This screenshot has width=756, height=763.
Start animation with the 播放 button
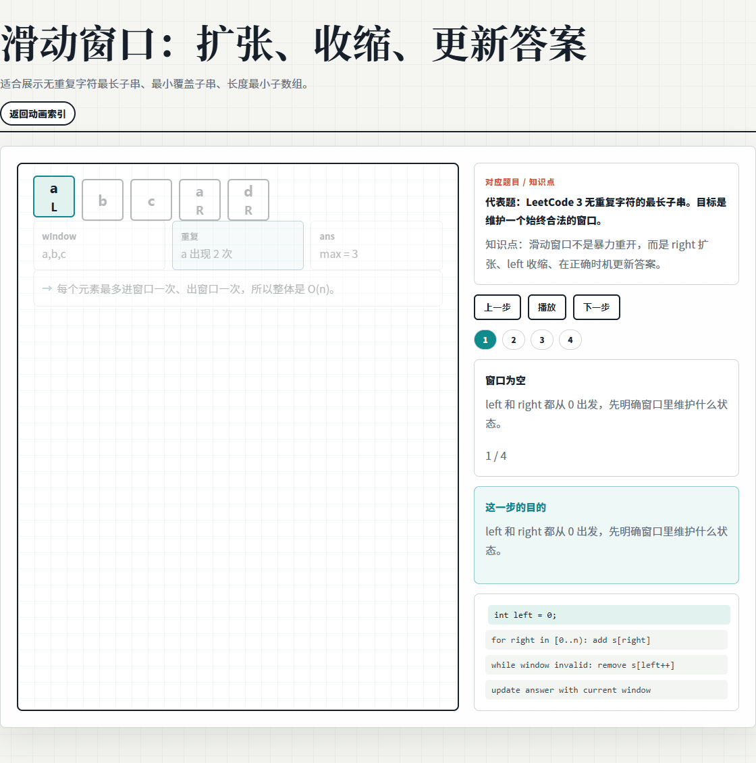[x=547, y=307]
